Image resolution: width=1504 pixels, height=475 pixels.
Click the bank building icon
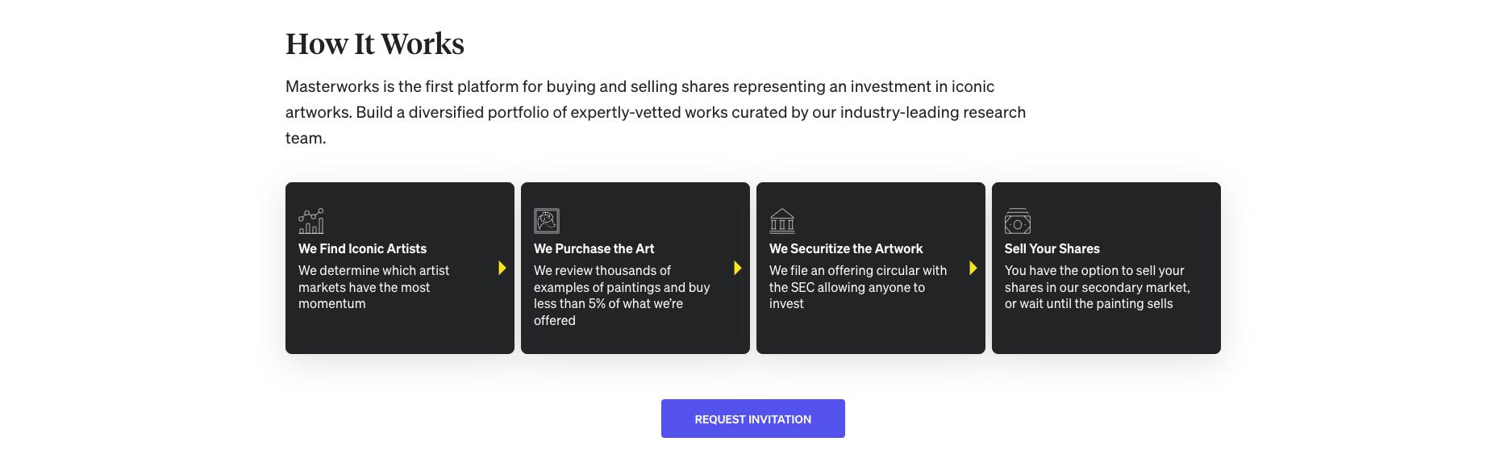tap(782, 221)
